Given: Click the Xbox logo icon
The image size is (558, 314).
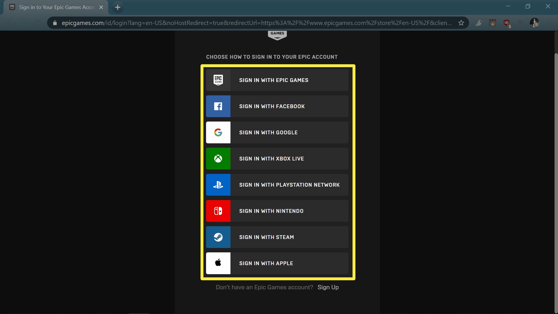Looking at the screenshot, I should (x=218, y=158).
